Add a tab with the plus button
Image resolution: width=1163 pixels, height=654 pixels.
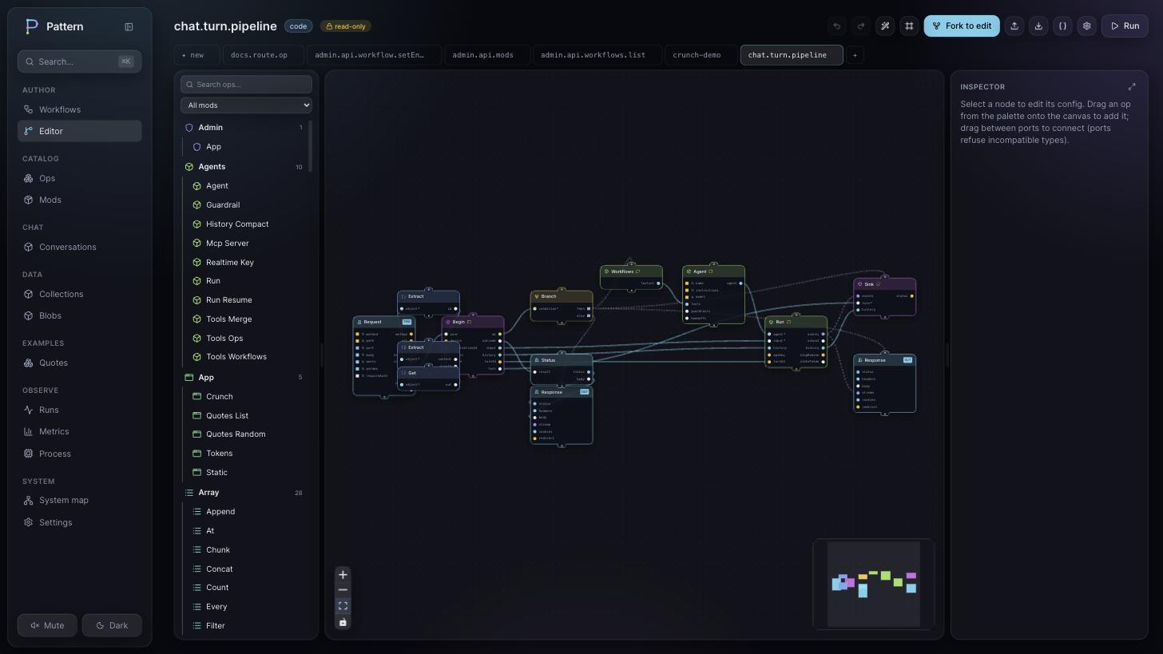[x=855, y=55]
